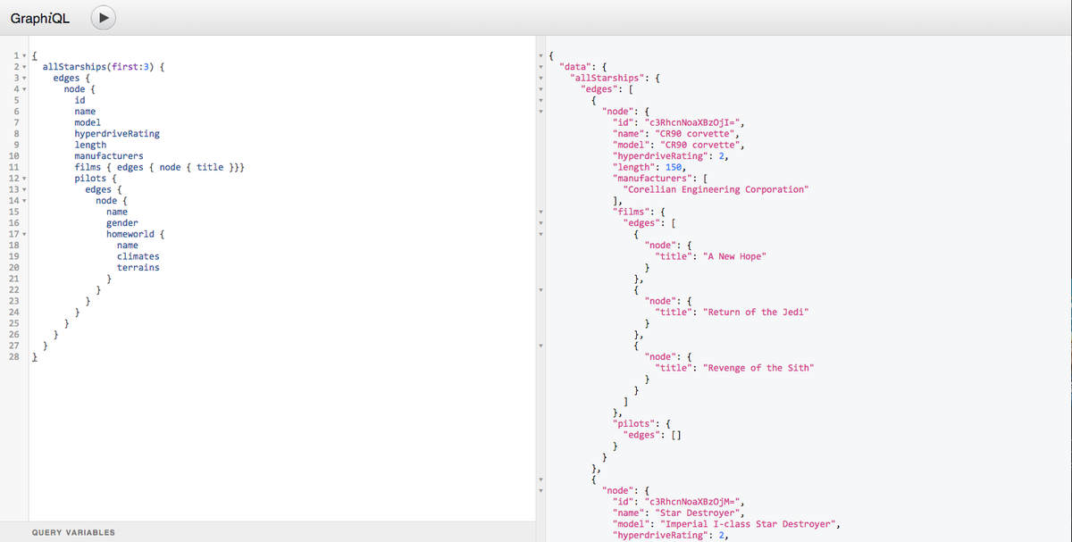Click the length field on line 9
1072x542 pixels.
pos(90,145)
